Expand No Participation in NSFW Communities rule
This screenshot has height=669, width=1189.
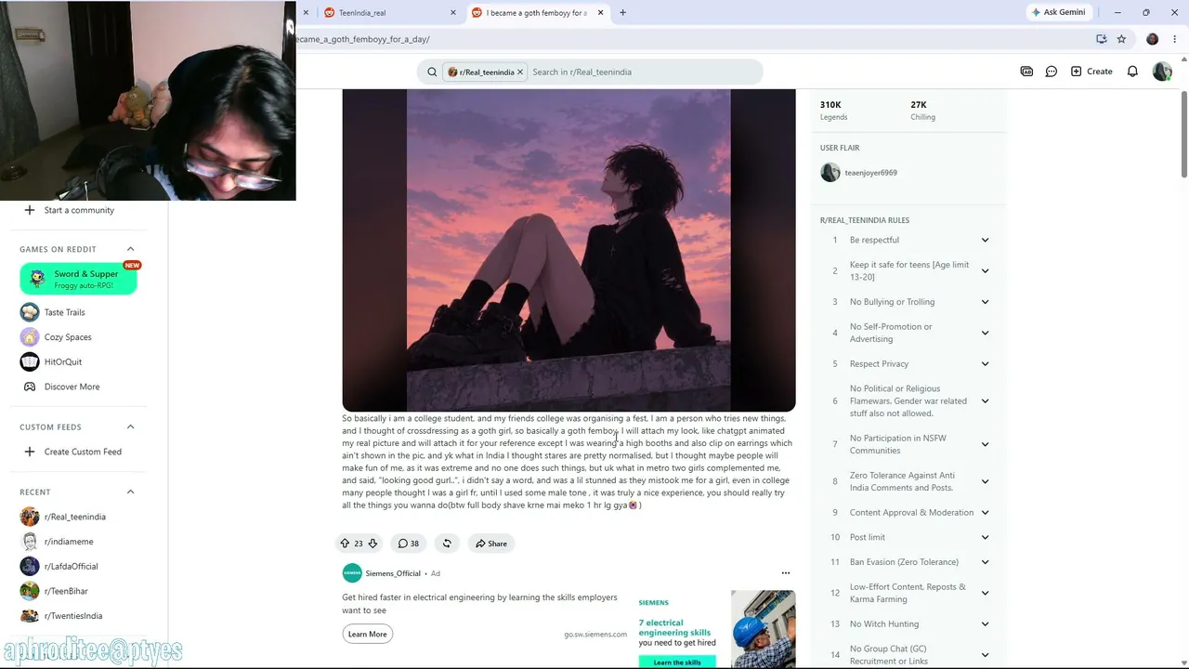tap(985, 444)
